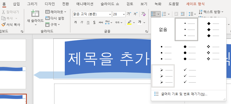Open the clipboard group dialog launcher

22,31
